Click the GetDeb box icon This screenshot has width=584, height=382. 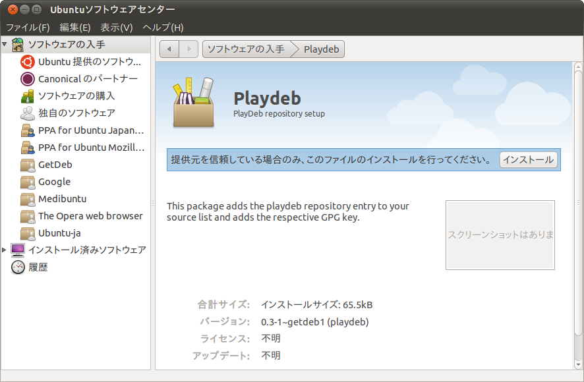[28, 165]
